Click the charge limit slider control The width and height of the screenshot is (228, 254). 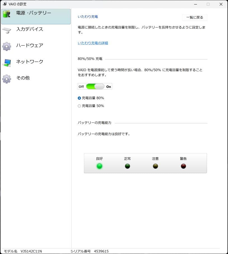click(x=95, y=86)
